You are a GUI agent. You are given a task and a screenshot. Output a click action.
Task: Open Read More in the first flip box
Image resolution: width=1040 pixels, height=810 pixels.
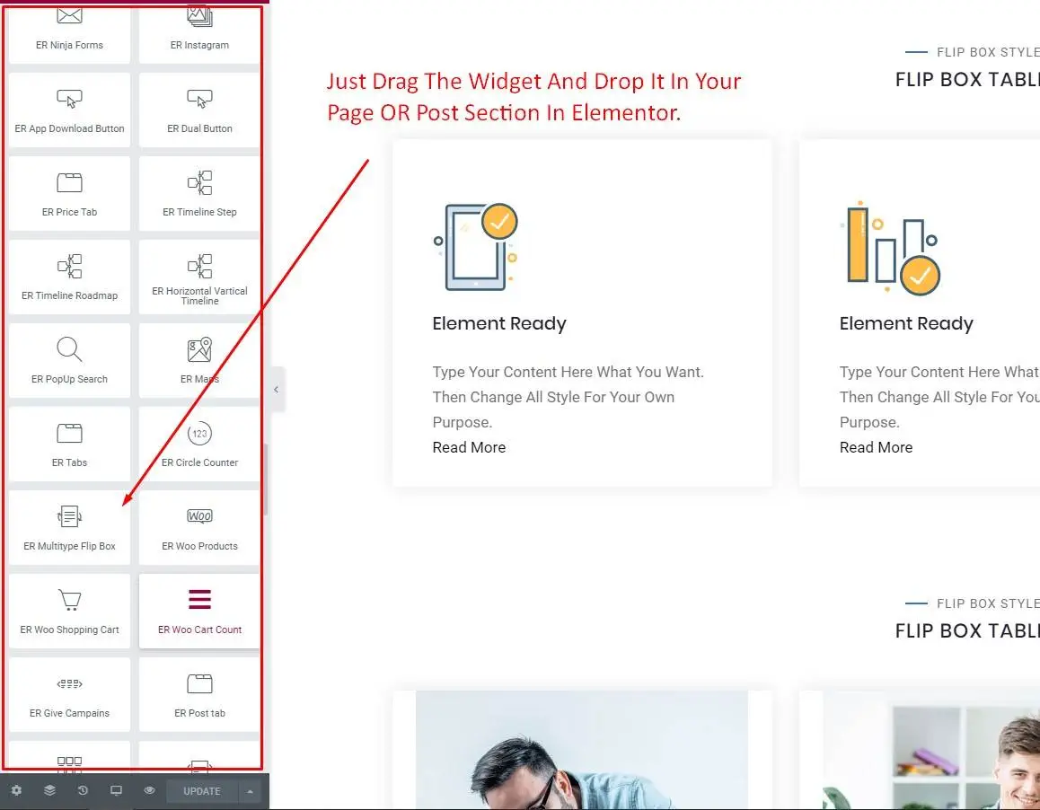point(469,448)
